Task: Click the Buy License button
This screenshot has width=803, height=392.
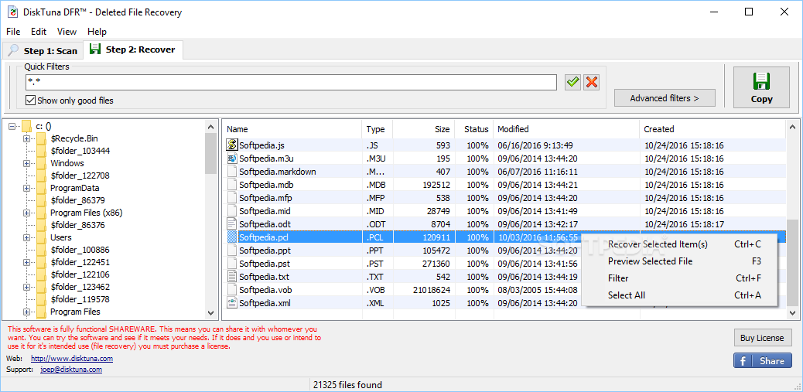Action: point(762,338)
